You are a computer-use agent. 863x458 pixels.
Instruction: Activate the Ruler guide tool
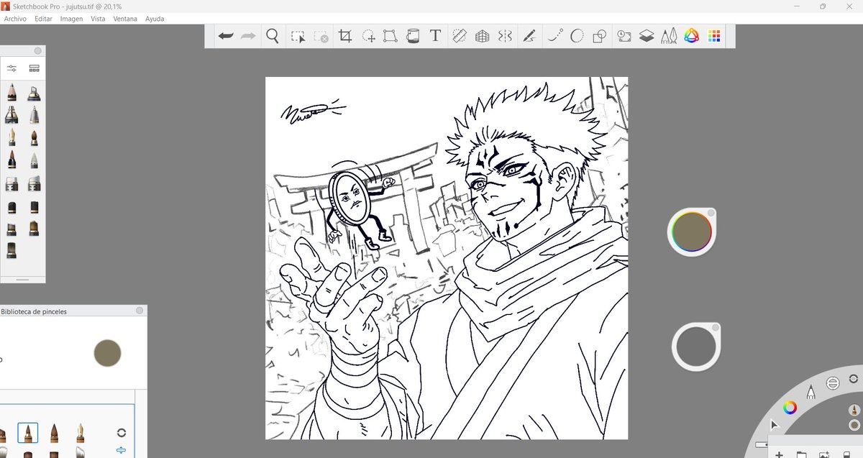click(x=460, y=36)
